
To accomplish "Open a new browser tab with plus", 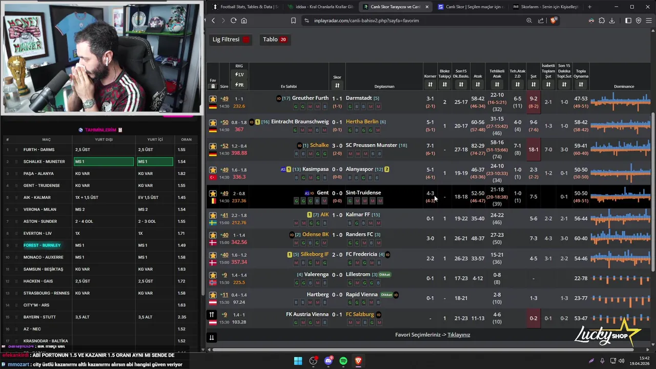I will tap(589, 7).
